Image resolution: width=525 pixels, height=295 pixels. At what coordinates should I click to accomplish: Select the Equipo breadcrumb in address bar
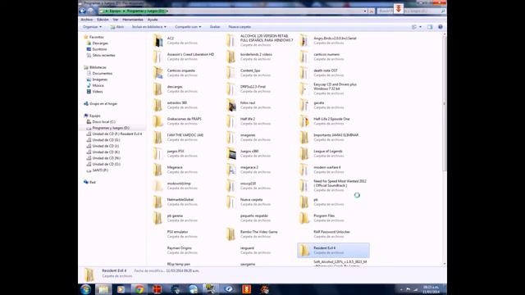tap(115, 11)
